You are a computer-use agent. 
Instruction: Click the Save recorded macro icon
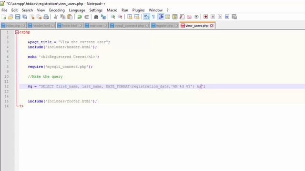[x=234, y=17]
